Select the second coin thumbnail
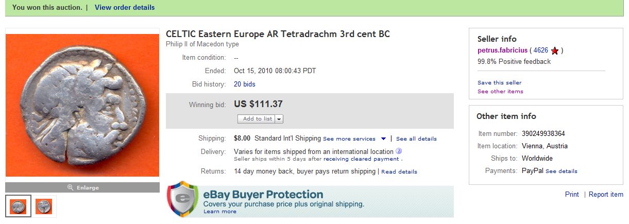 [43, 206]
